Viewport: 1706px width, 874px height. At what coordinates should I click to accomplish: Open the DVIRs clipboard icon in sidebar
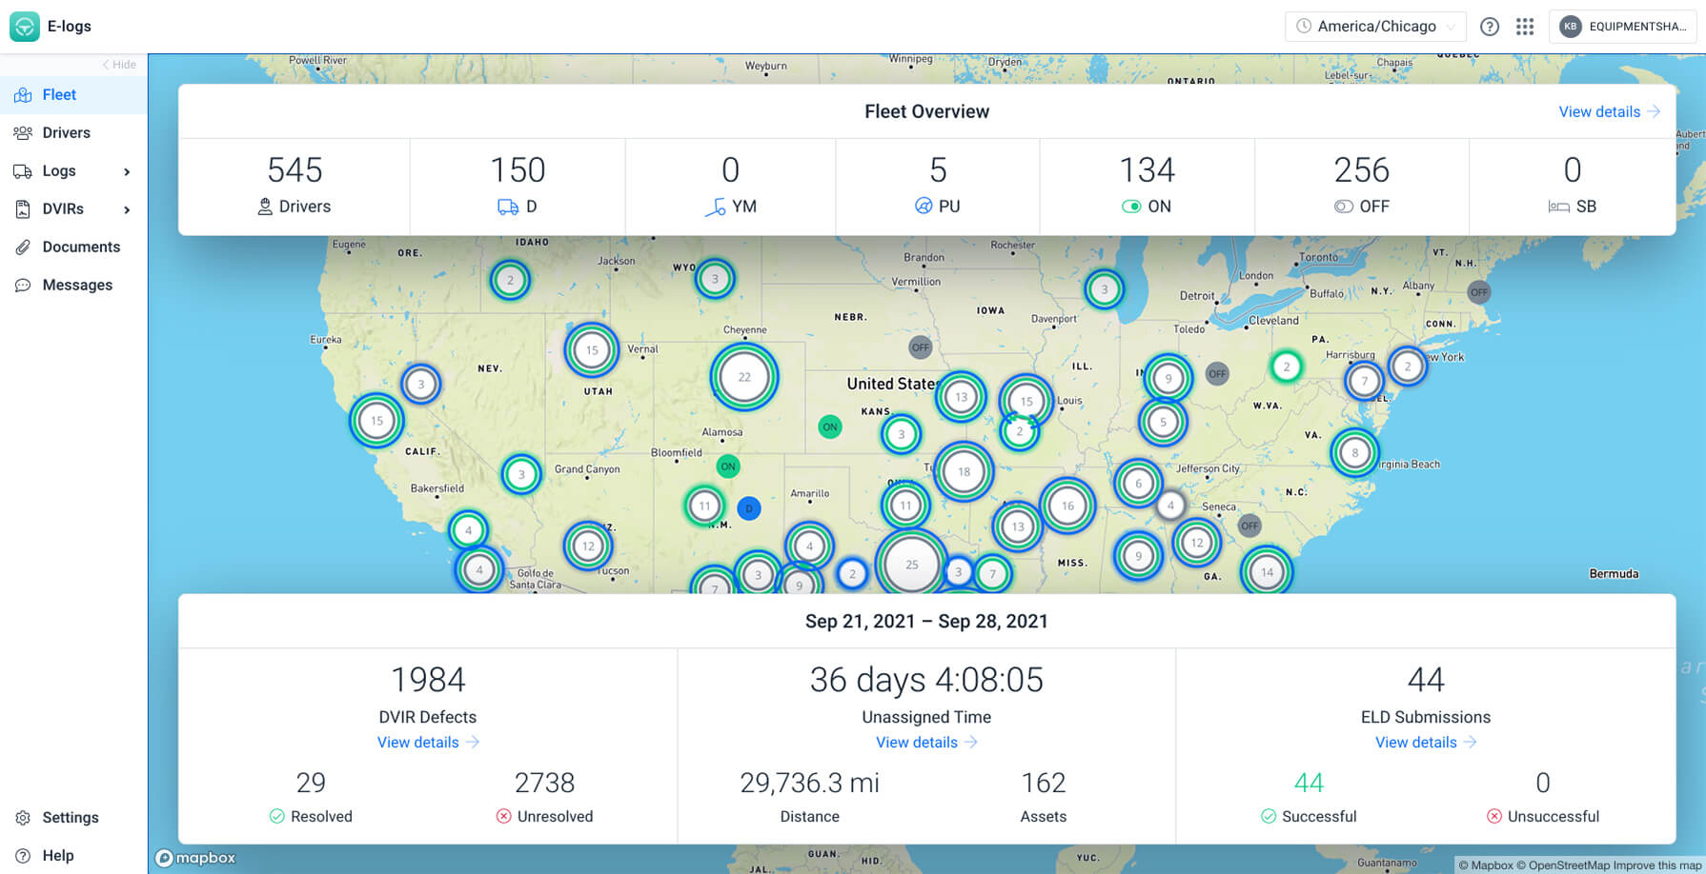[23, 209]
